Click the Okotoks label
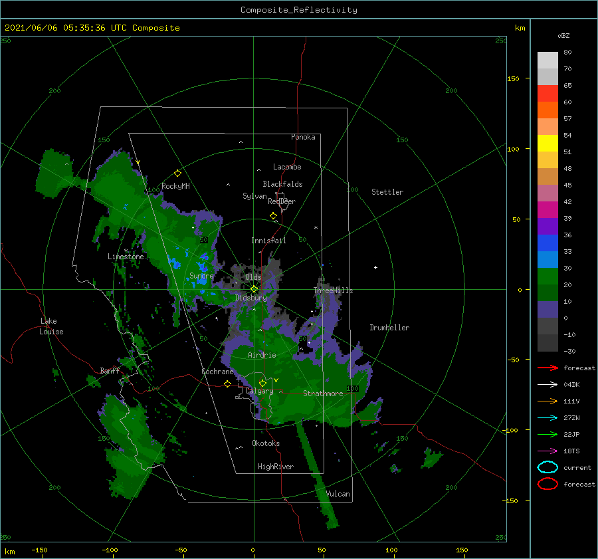The image size is (598, 559). coord(266,443)
